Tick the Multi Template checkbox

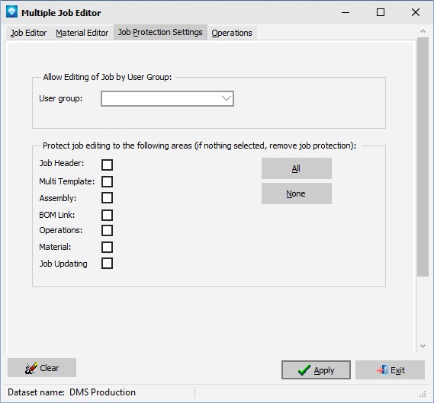[107, 181]
